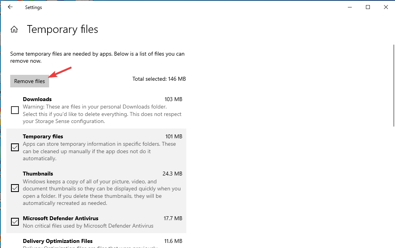This screenshot has height=248, width=395.
Task: Click the Remove files button
Action: click(x=29, y=81)
